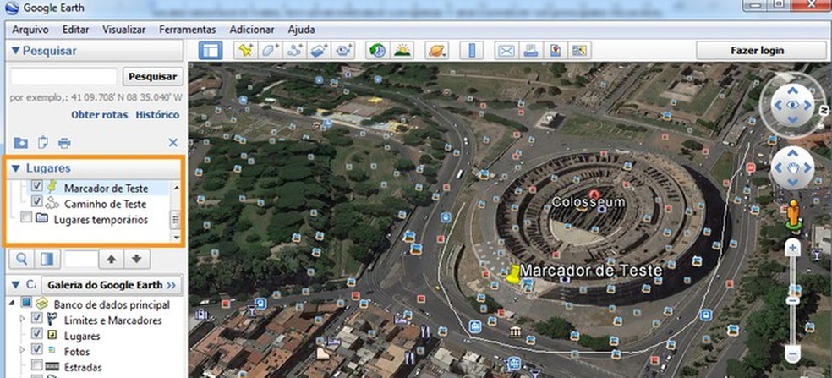Select Caminho de Teste in places list
This screenshot has width=832, height=378.
(105, 204)
